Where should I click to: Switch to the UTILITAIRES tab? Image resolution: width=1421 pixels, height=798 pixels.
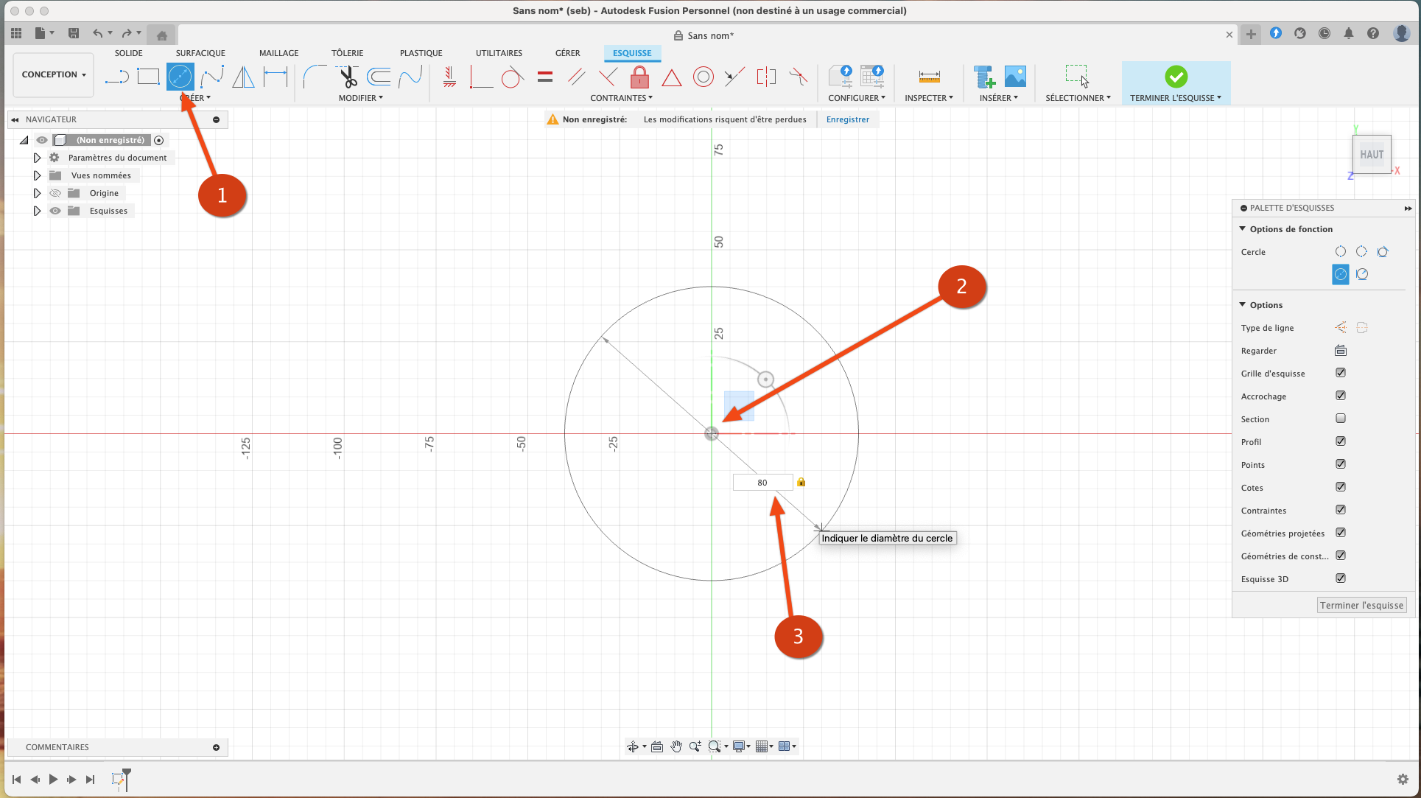499,53
